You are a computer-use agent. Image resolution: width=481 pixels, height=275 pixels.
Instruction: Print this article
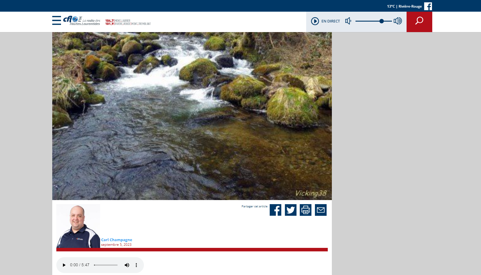pos(306,210)
